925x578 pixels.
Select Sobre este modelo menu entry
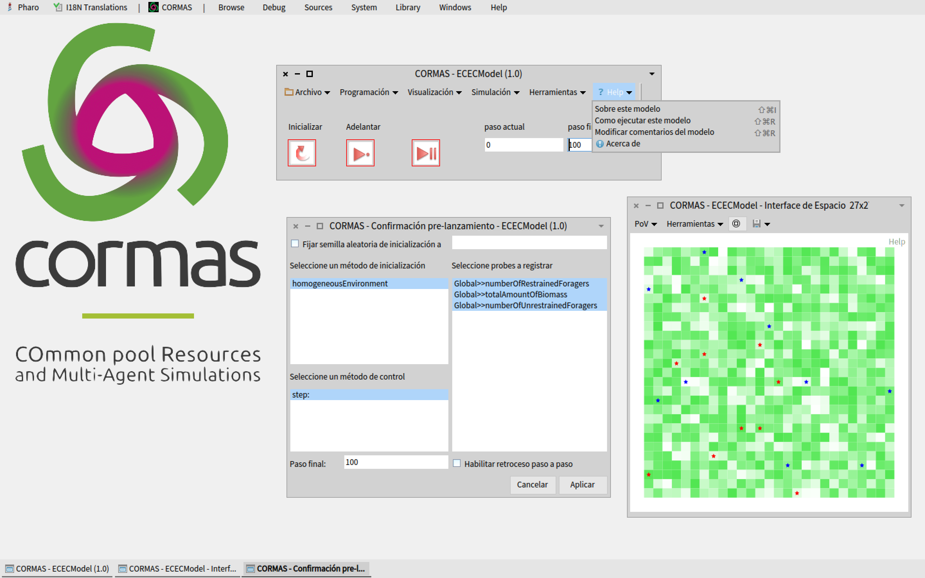[x=685, y=109]
